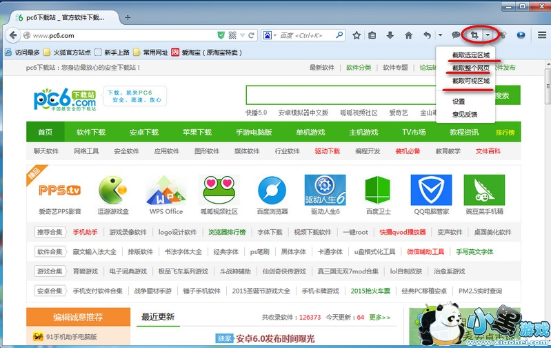Click the 安卓6.0发布时间曝光 headline
The height and width of the screenshot is (348, 551).
(275, 339)
